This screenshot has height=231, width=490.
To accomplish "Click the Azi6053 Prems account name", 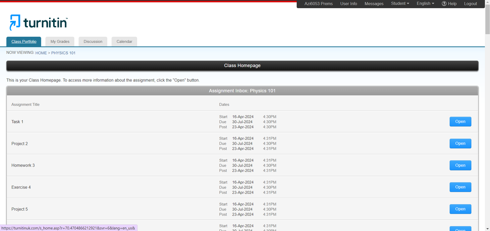I will click(318, 4).
